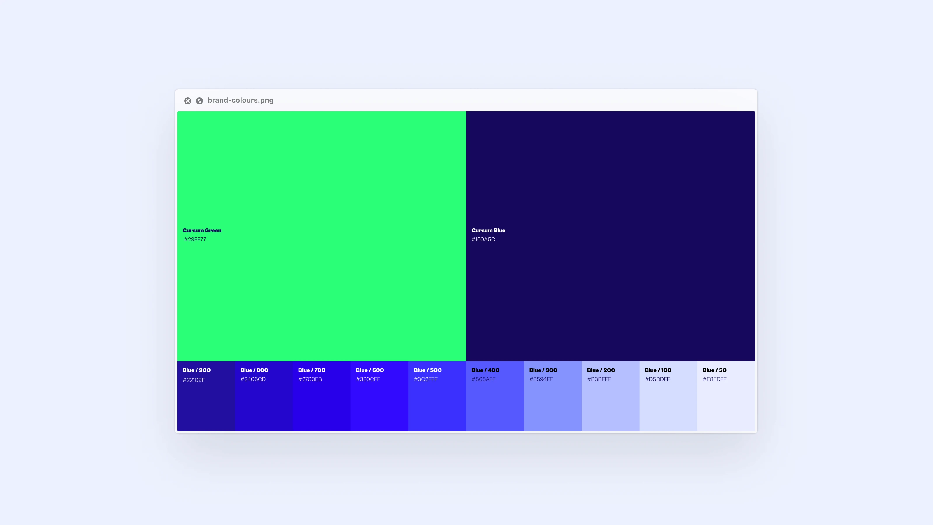
Task: Click the #29FF77 hex code text
Action: pos(195,239)
